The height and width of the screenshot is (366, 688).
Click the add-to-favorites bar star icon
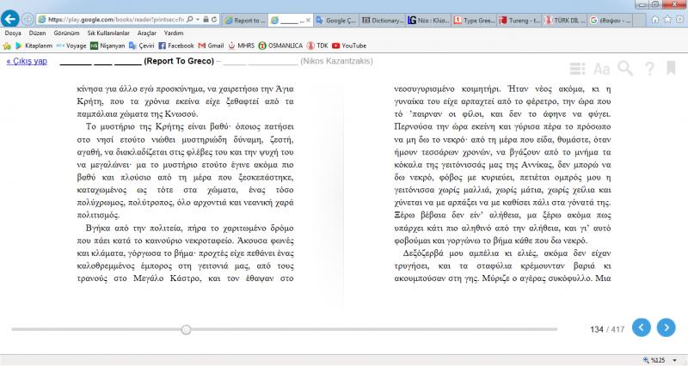[7, 46]
